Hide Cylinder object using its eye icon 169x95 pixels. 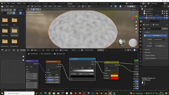(x=165, y=16)
